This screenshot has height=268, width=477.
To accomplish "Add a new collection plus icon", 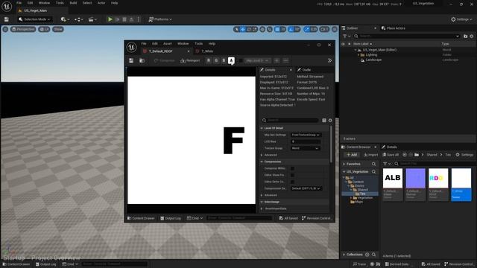I will click(367, 255).
